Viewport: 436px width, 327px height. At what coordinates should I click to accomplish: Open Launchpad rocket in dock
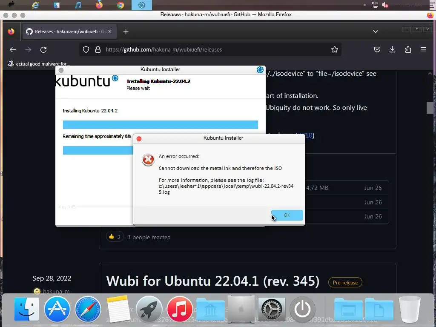click(149, 309)
